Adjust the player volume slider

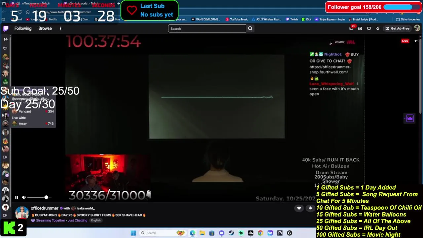coord(39,197)
